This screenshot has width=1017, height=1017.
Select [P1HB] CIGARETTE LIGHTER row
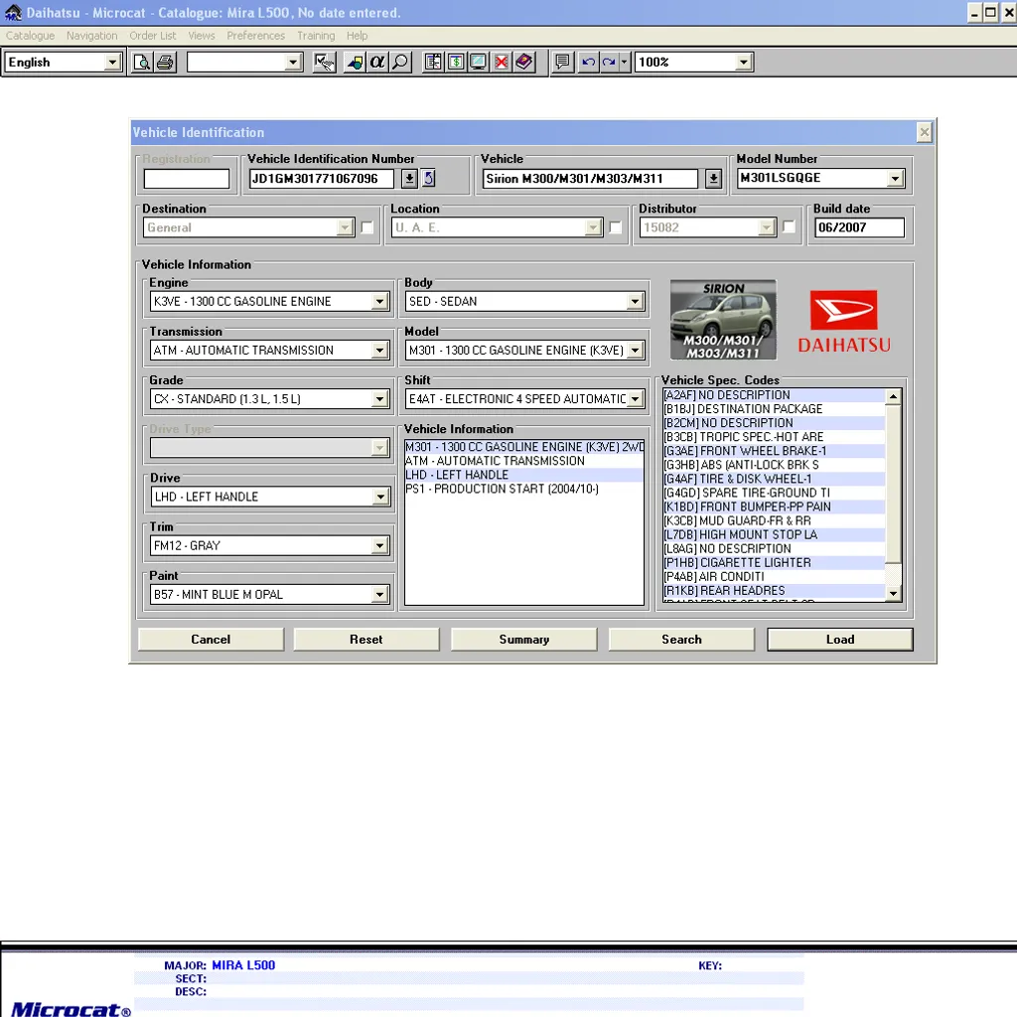click(774, 563)
